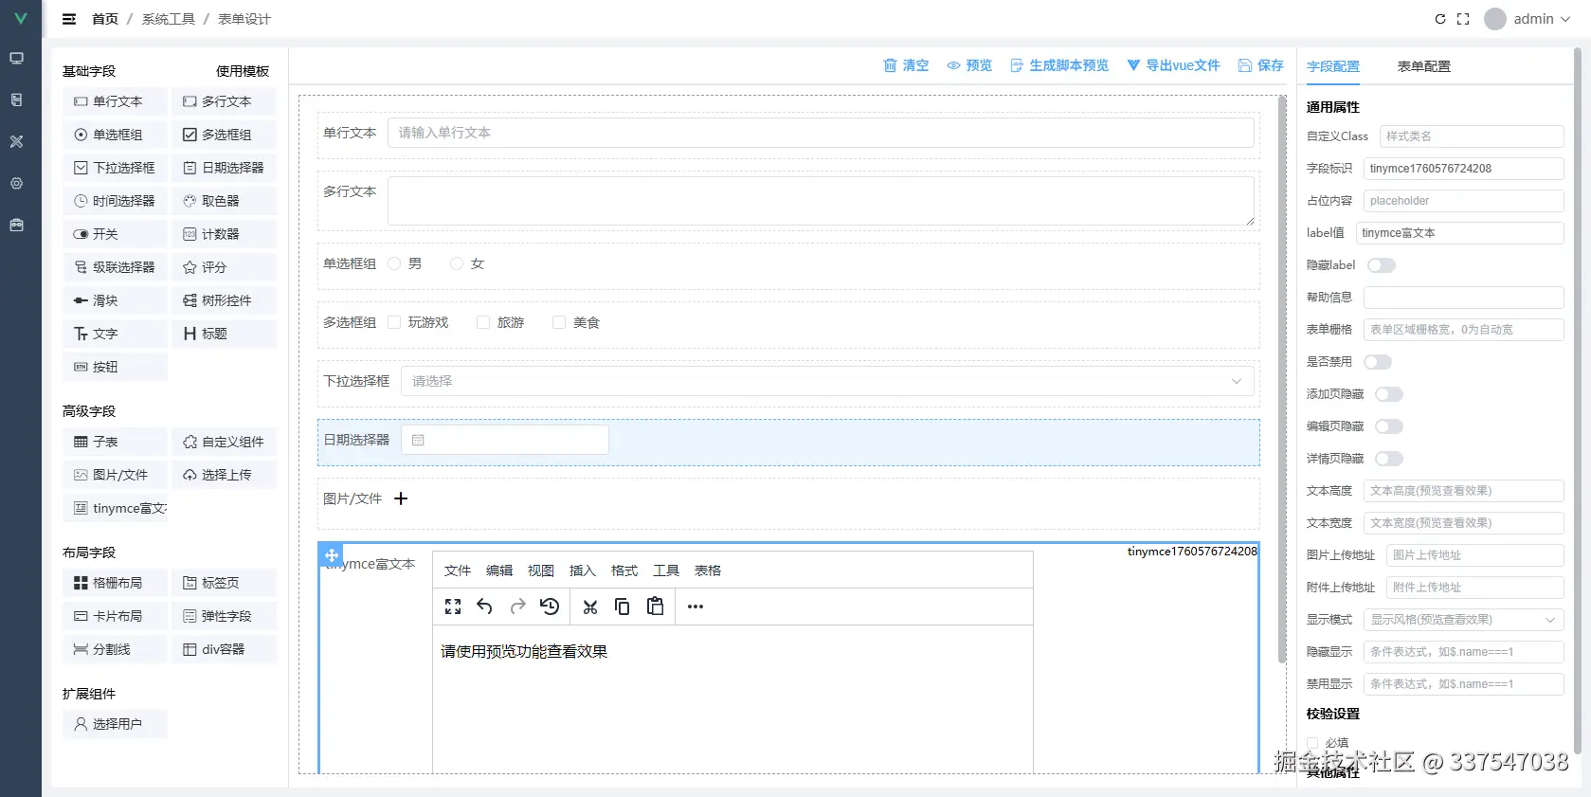Click 首页 in the breadcrumb
Screen dimensions: 1591x797
(x=105, y=19)
